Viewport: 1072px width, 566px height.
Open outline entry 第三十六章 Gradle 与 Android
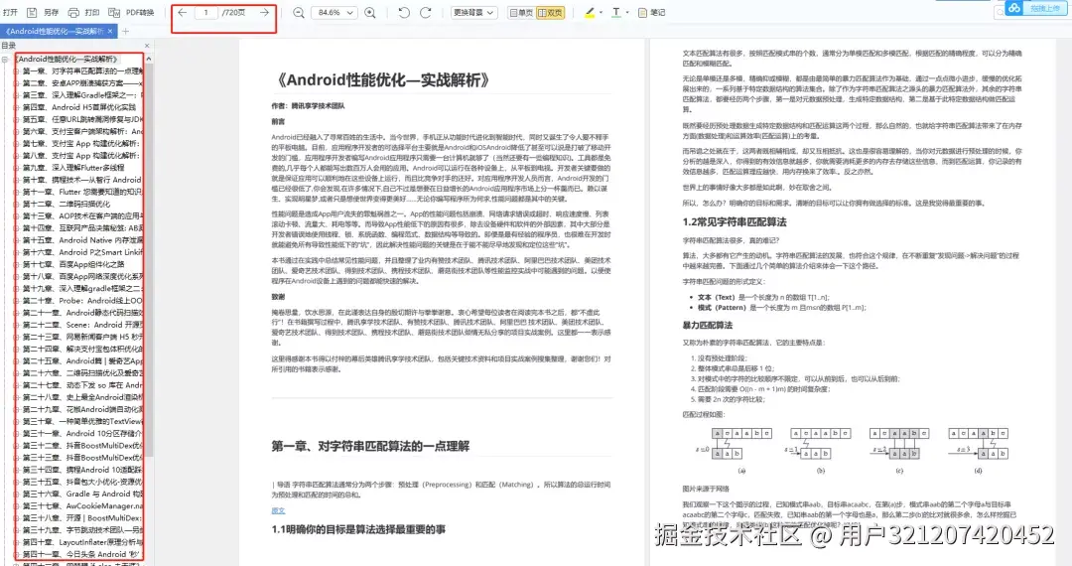[82, 494]
